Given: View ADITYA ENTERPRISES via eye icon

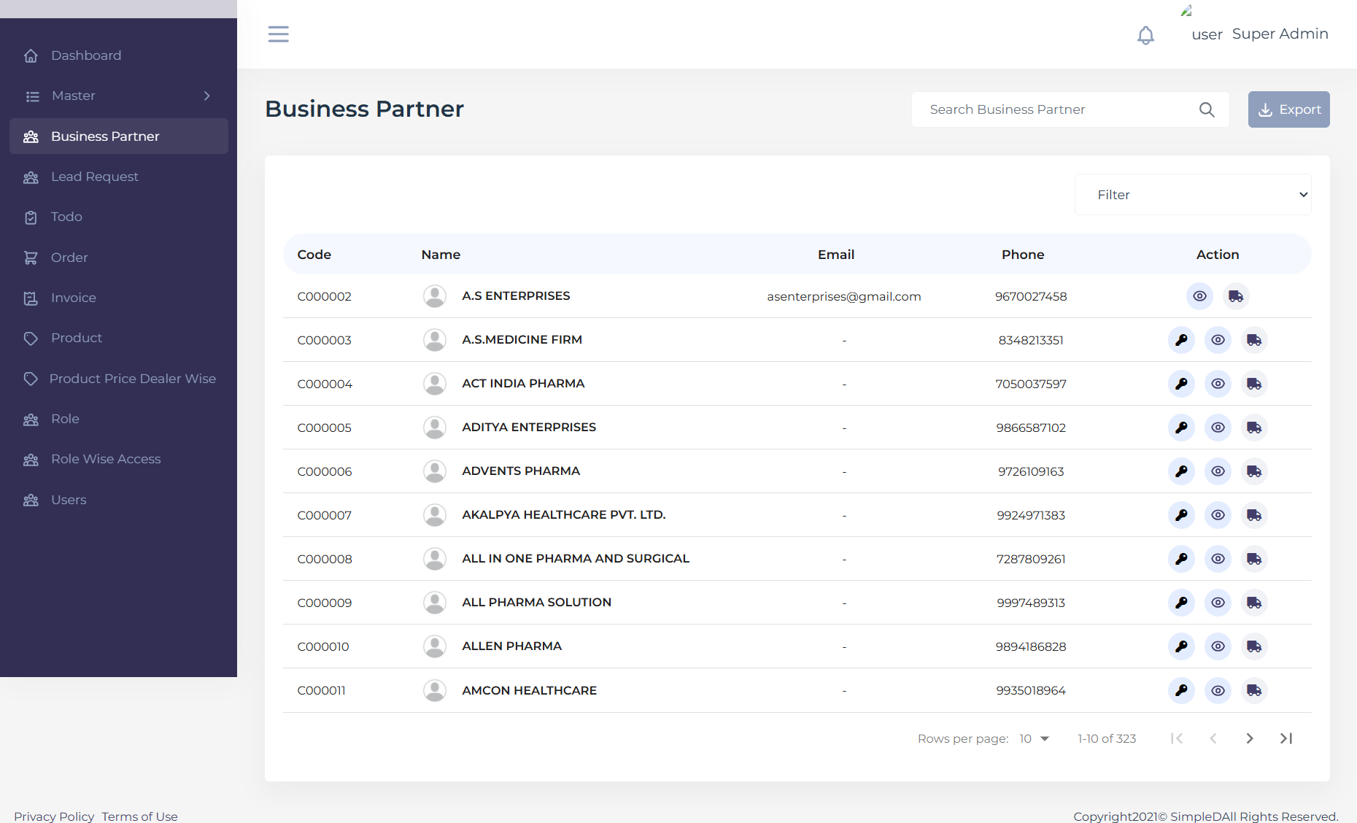Looking at the screenshot, I should pos(1218,428).
